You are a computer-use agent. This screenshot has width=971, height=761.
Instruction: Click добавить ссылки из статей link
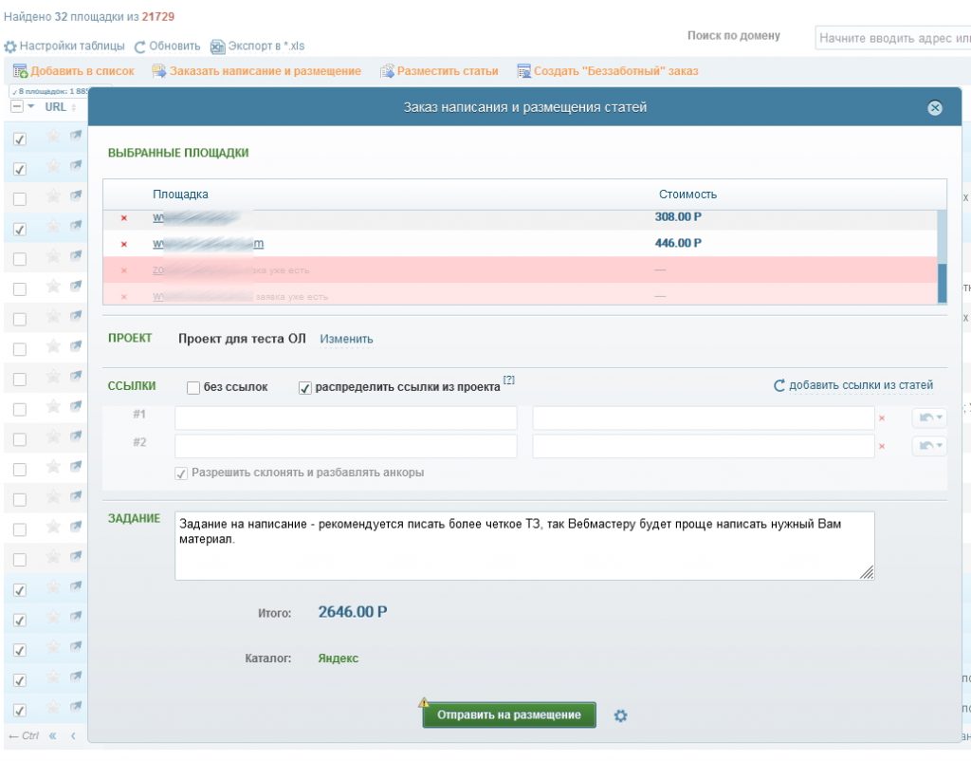pyautogui.click(x=861, y=385)
